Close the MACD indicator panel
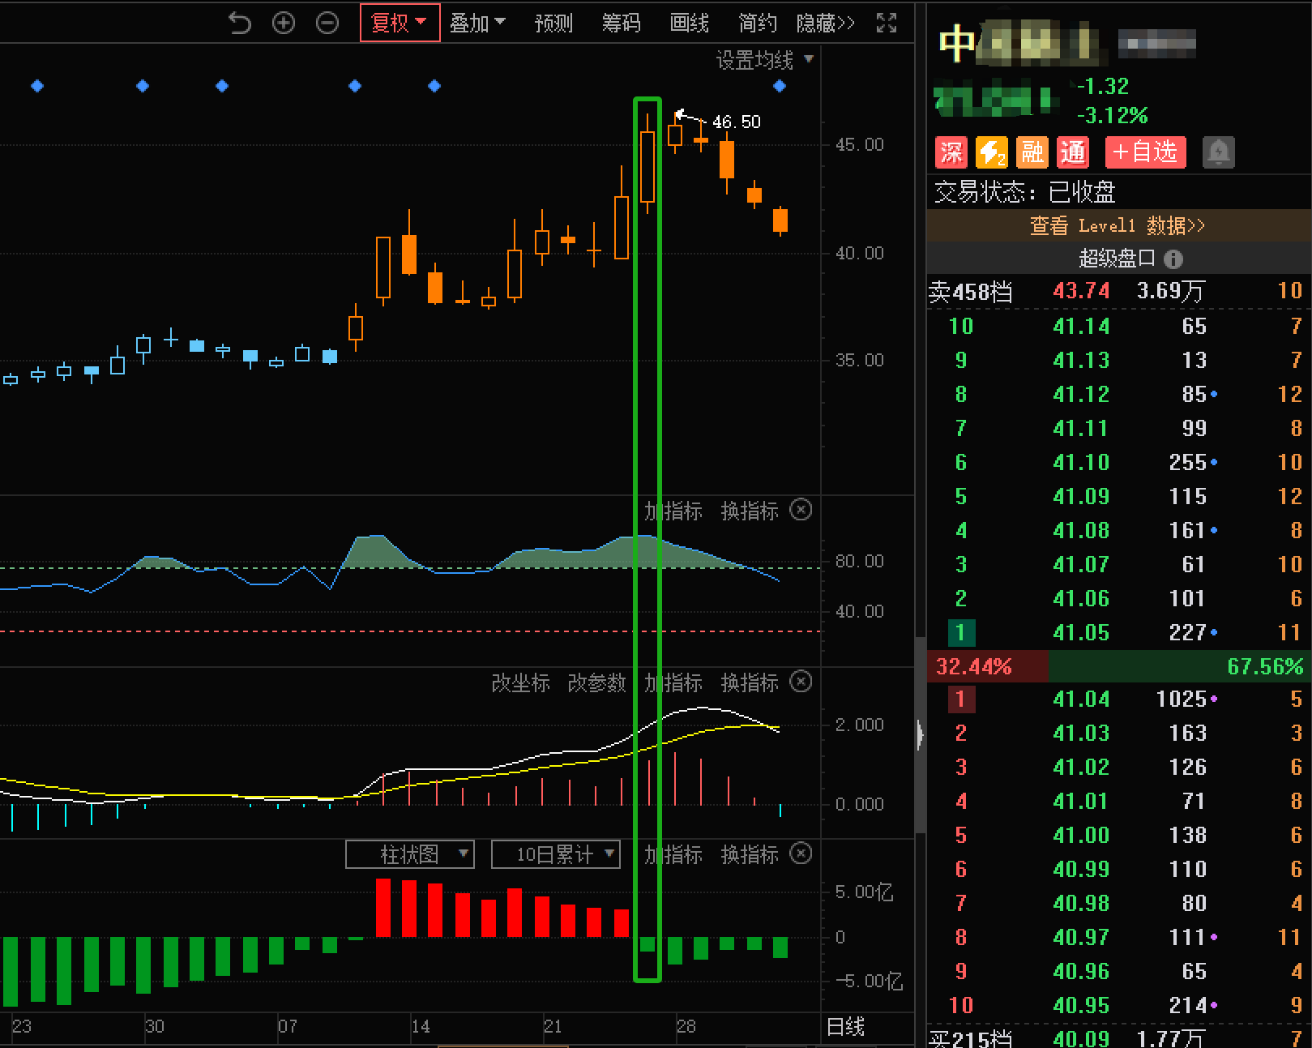 tap(801, 682)
